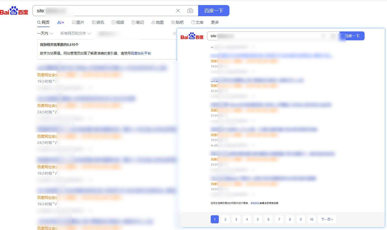387x230 pixels.
Task: Go to results page 6
Action: coord(268,219)
